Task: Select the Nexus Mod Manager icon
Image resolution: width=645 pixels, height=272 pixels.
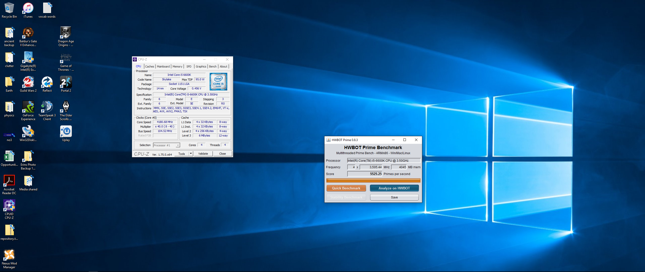Action: (9, 259)
